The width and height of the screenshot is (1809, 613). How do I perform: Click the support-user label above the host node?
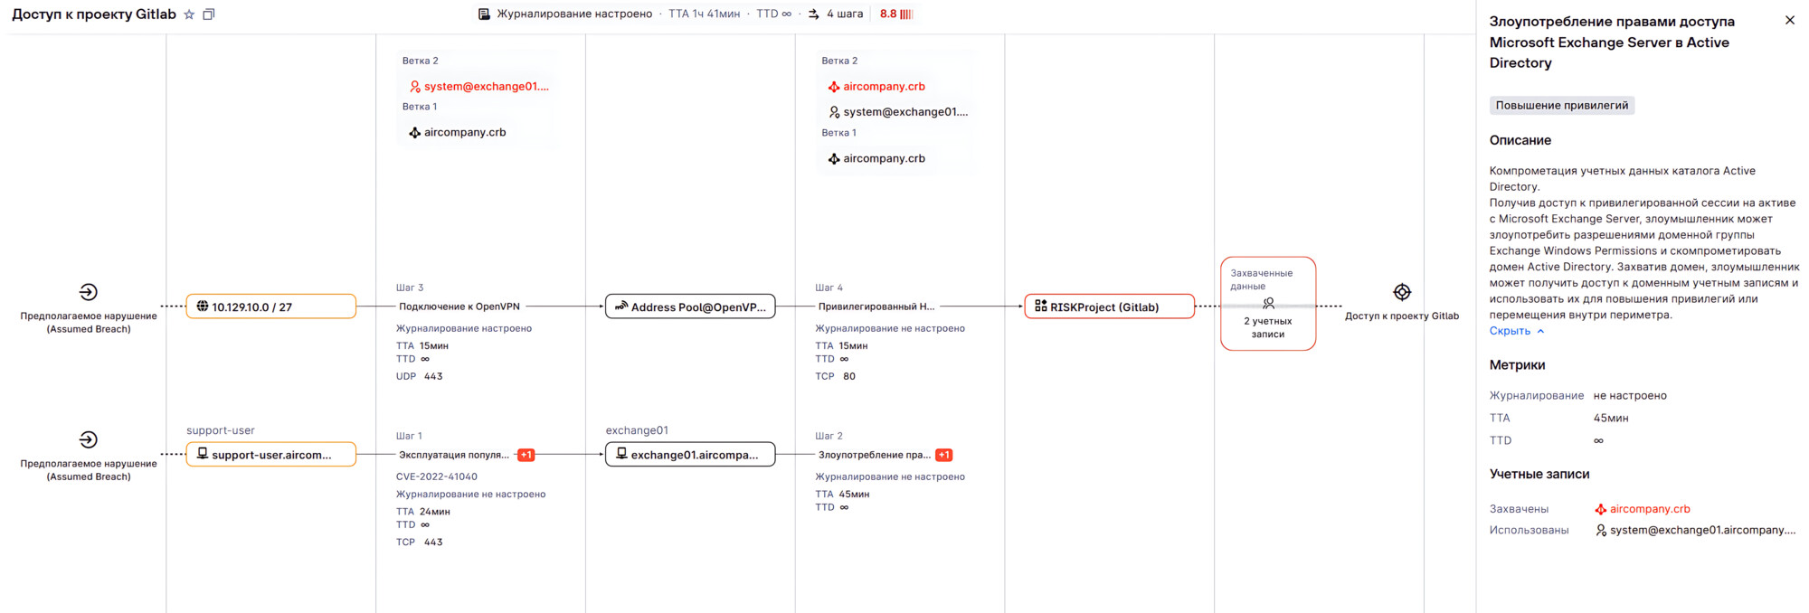click(221, 430)
